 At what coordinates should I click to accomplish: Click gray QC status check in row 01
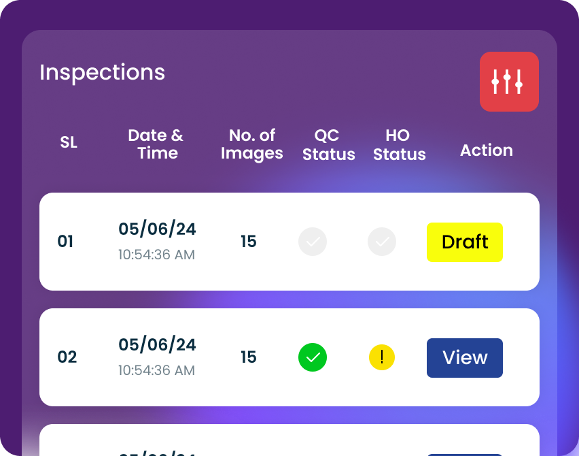[313, 242]
